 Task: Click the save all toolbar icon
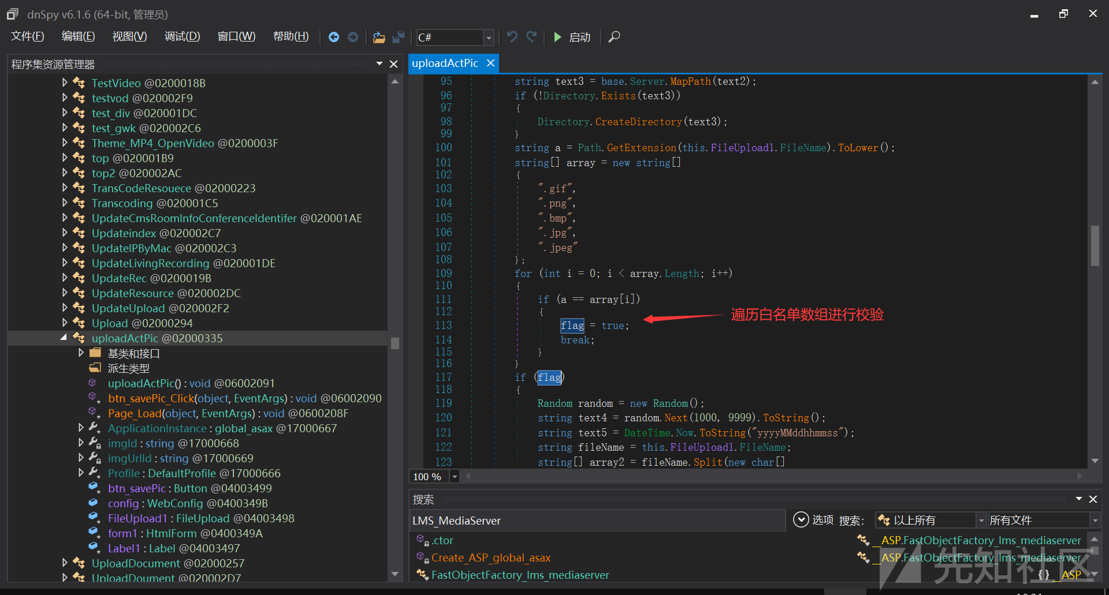(x=398, y=37)
